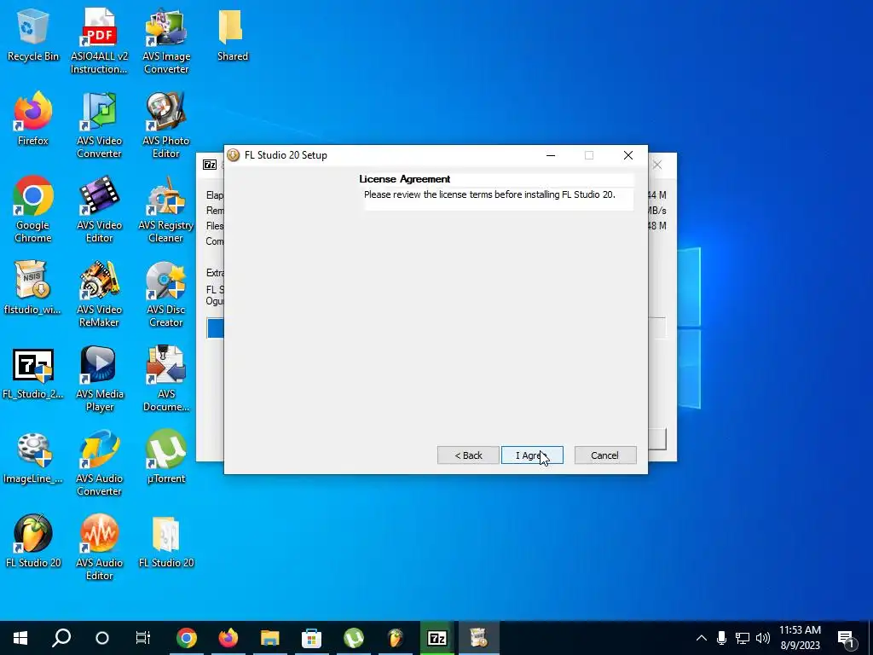
Task: Open the notification center icon
Action: (x=847, y=639)
